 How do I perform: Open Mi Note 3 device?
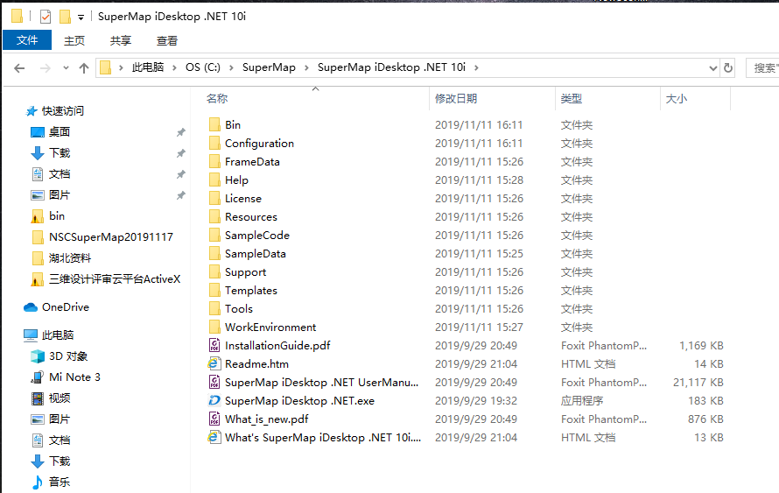(x=74, y=377)
